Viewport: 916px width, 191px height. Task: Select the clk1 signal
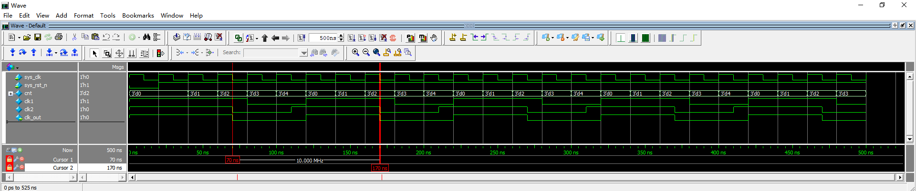29,101
